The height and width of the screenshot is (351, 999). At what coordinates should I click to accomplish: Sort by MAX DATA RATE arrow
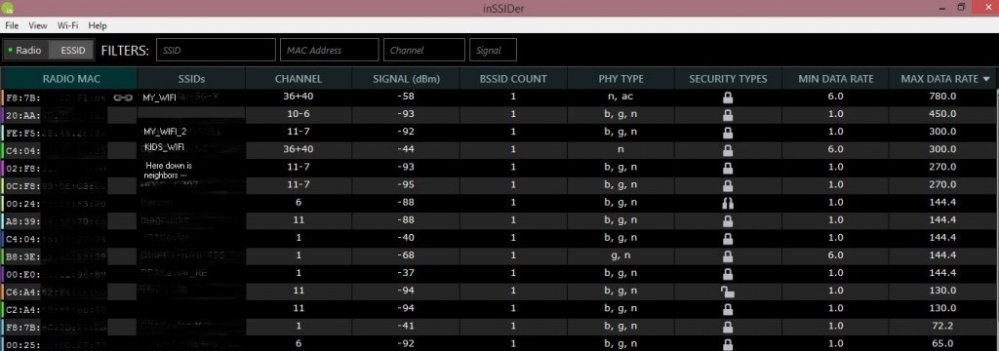click(x=987, y=79)
